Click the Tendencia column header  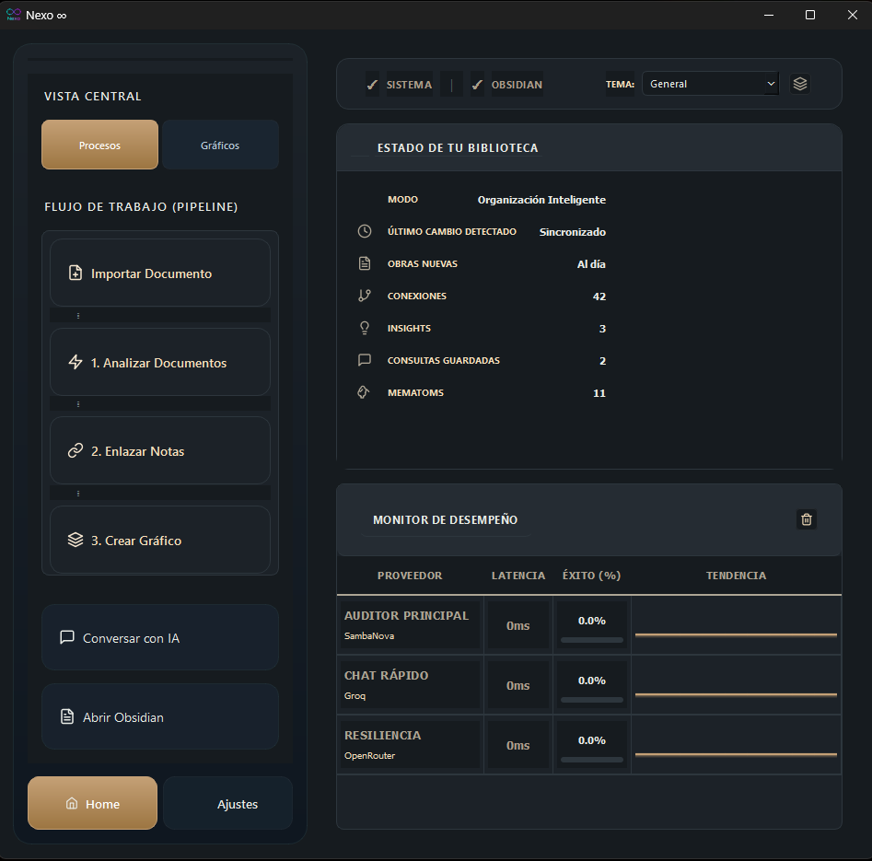click(x=736, y=576)
